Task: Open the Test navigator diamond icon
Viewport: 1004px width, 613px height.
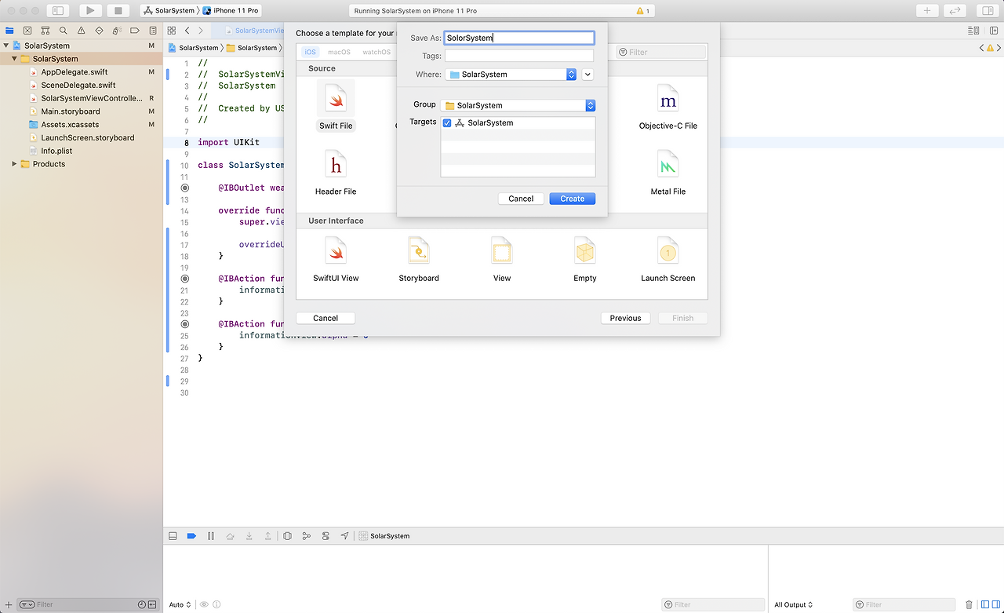Action: click(99, 31)
